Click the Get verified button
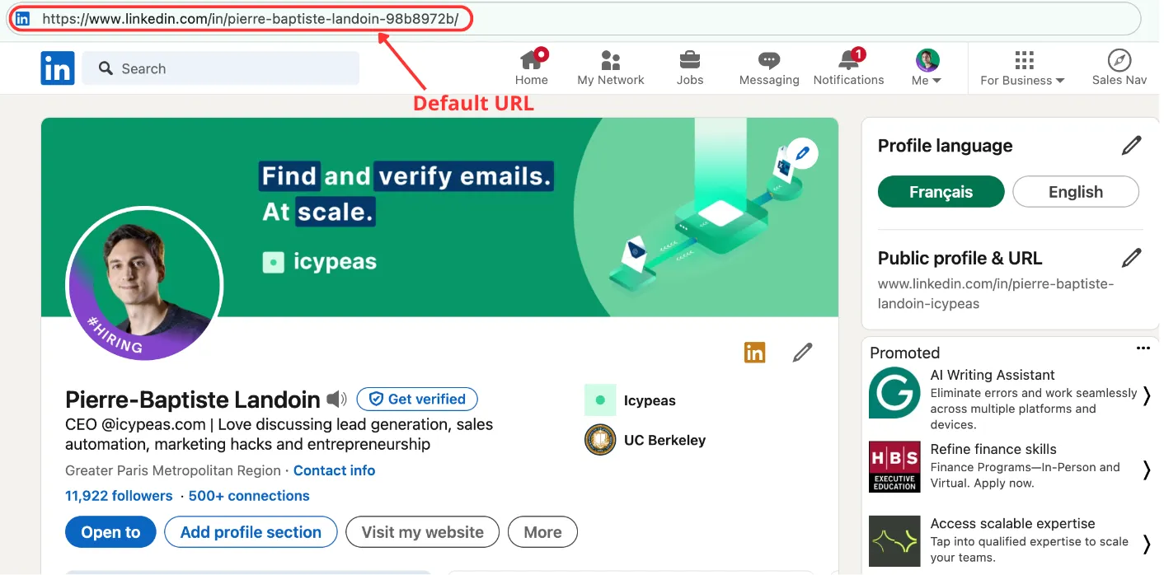This screenshot has width=1164, height=575. coord(417,399)
